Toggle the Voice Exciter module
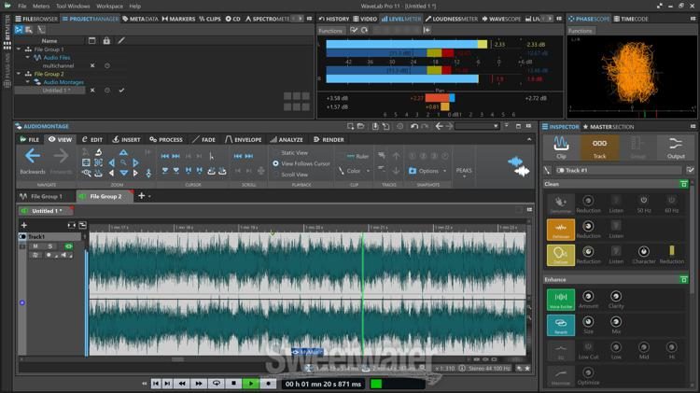The width and height of the screenshot is (700, 393). point(560,299)
